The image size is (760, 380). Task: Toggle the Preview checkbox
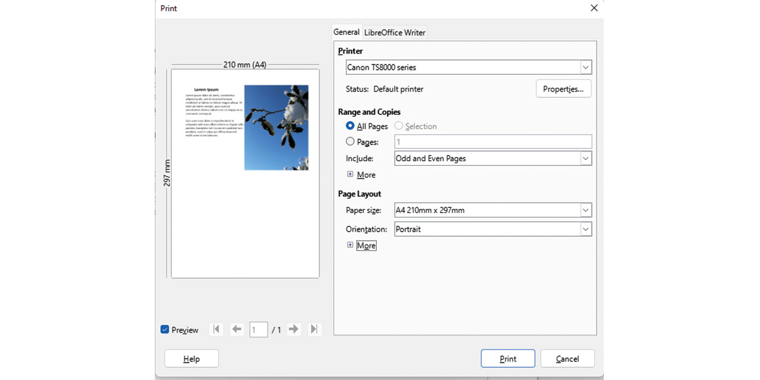(165, 330)
